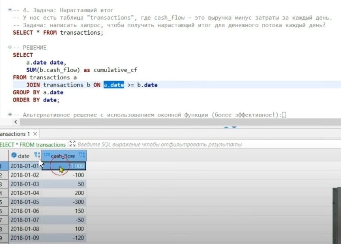
Task: Switch to the transactions 1 tab
Action: pyautogui.click(x=15, y=134)
